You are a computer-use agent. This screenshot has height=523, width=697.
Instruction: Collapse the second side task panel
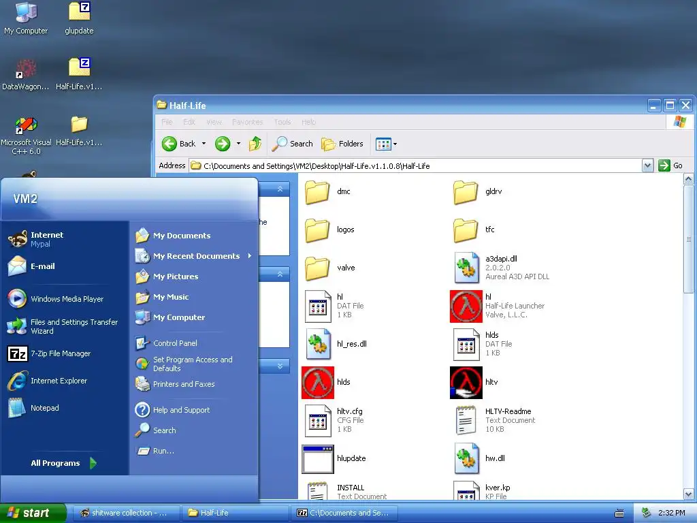(280, 274)
